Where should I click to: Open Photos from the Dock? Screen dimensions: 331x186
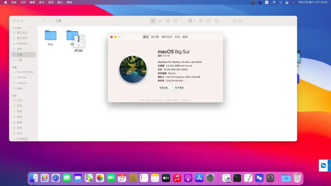pyautogui.click(x=100, y=178)
